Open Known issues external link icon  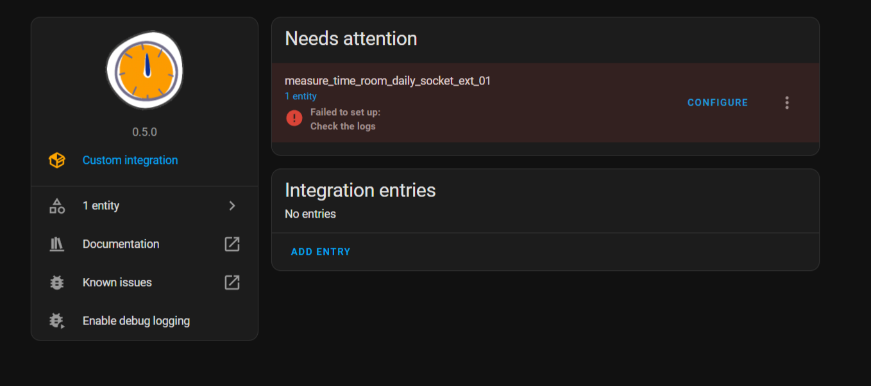232,282
